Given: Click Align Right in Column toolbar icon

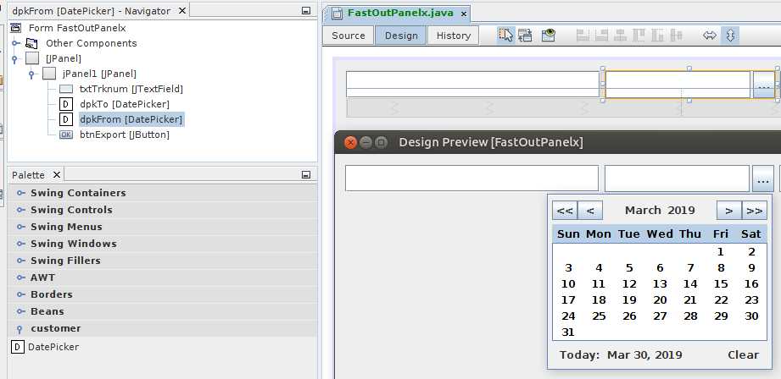Looking at the screenshot, I should [x=602, y=36].
